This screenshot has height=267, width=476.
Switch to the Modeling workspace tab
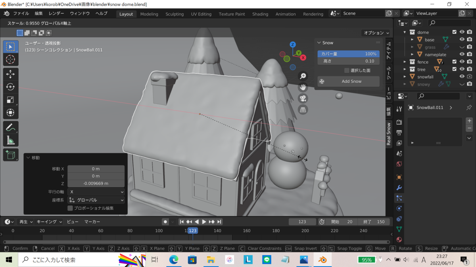point(149,14)
